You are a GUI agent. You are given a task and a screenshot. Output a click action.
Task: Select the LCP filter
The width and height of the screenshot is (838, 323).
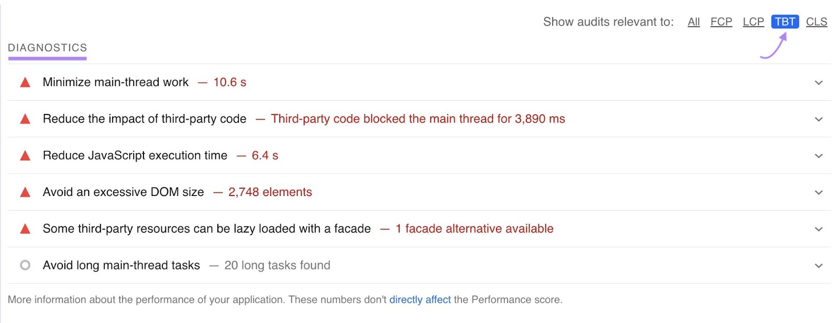click(753, 21)
